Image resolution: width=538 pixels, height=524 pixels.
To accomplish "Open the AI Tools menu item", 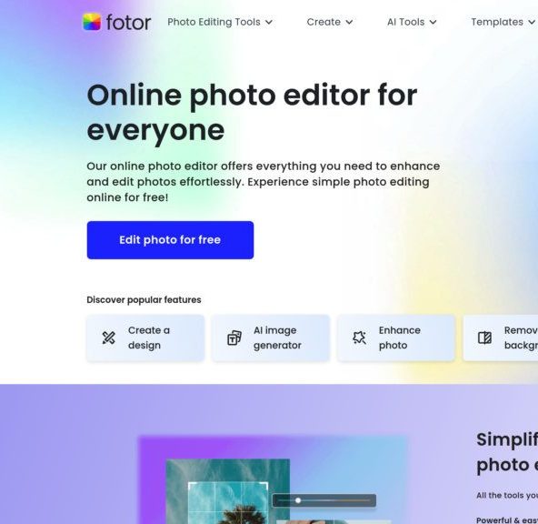I will coord(406,22).
